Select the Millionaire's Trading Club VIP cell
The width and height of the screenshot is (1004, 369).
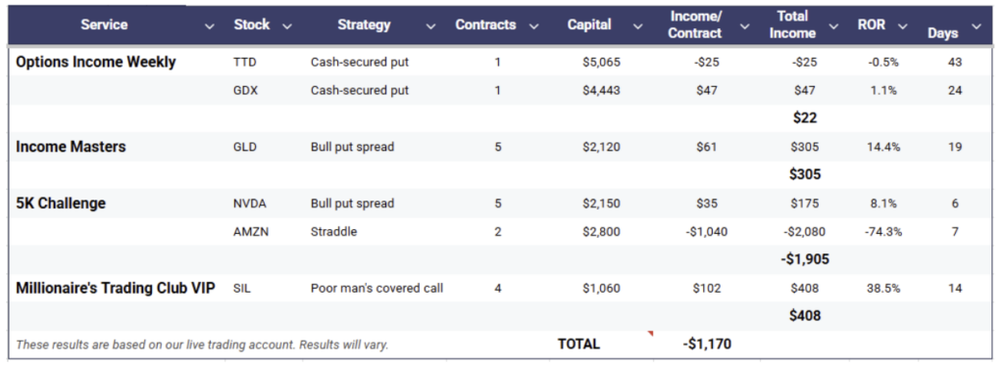[x=116, y=289]
